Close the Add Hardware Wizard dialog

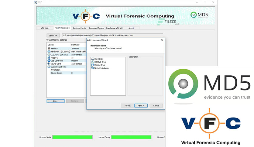[x=162, y=40]
